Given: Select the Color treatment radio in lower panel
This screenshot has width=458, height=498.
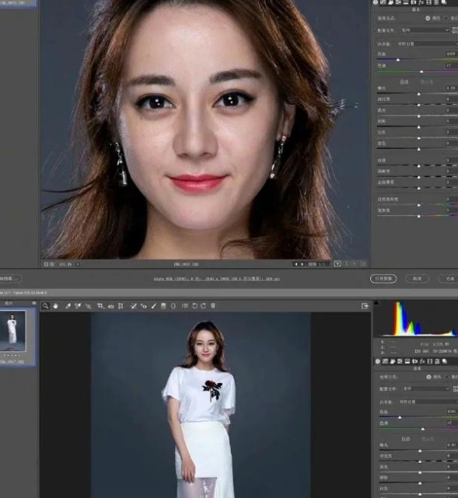Looking at the screenshot, I should [428, 377].
